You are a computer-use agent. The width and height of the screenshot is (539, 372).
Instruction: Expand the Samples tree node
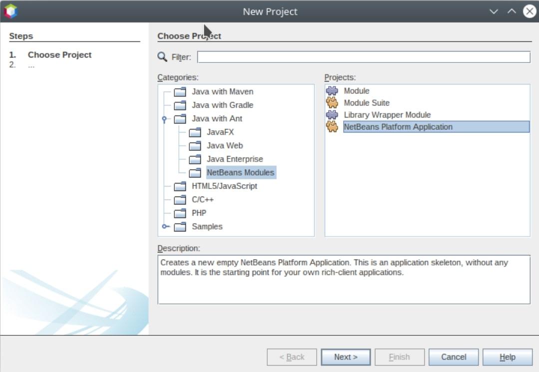(165, 226)
